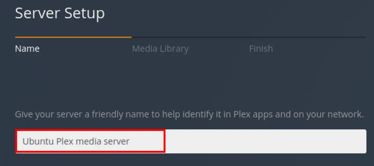Click the word 'Server' in the heading
Viewport: 374px width, 166px height.
point(38,13)
